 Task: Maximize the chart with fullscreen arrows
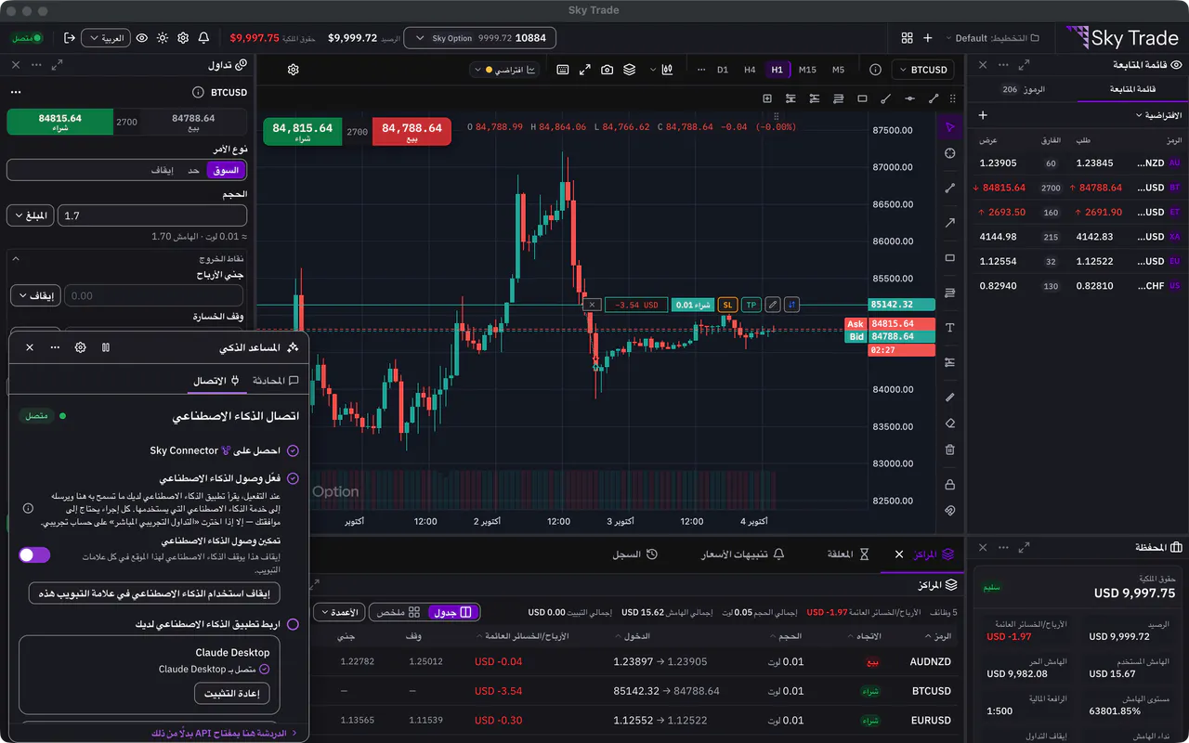[x=584, y=70]
